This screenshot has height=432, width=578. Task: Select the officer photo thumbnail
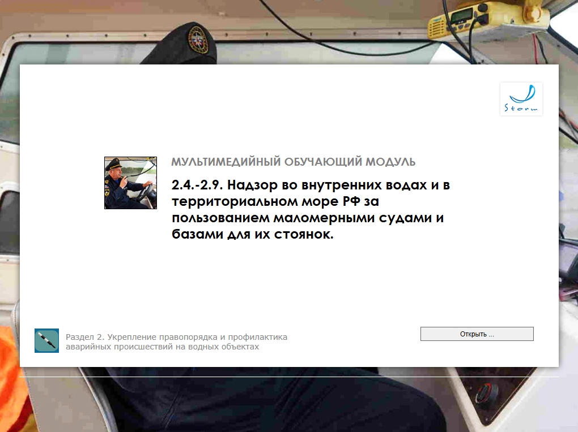130,183
